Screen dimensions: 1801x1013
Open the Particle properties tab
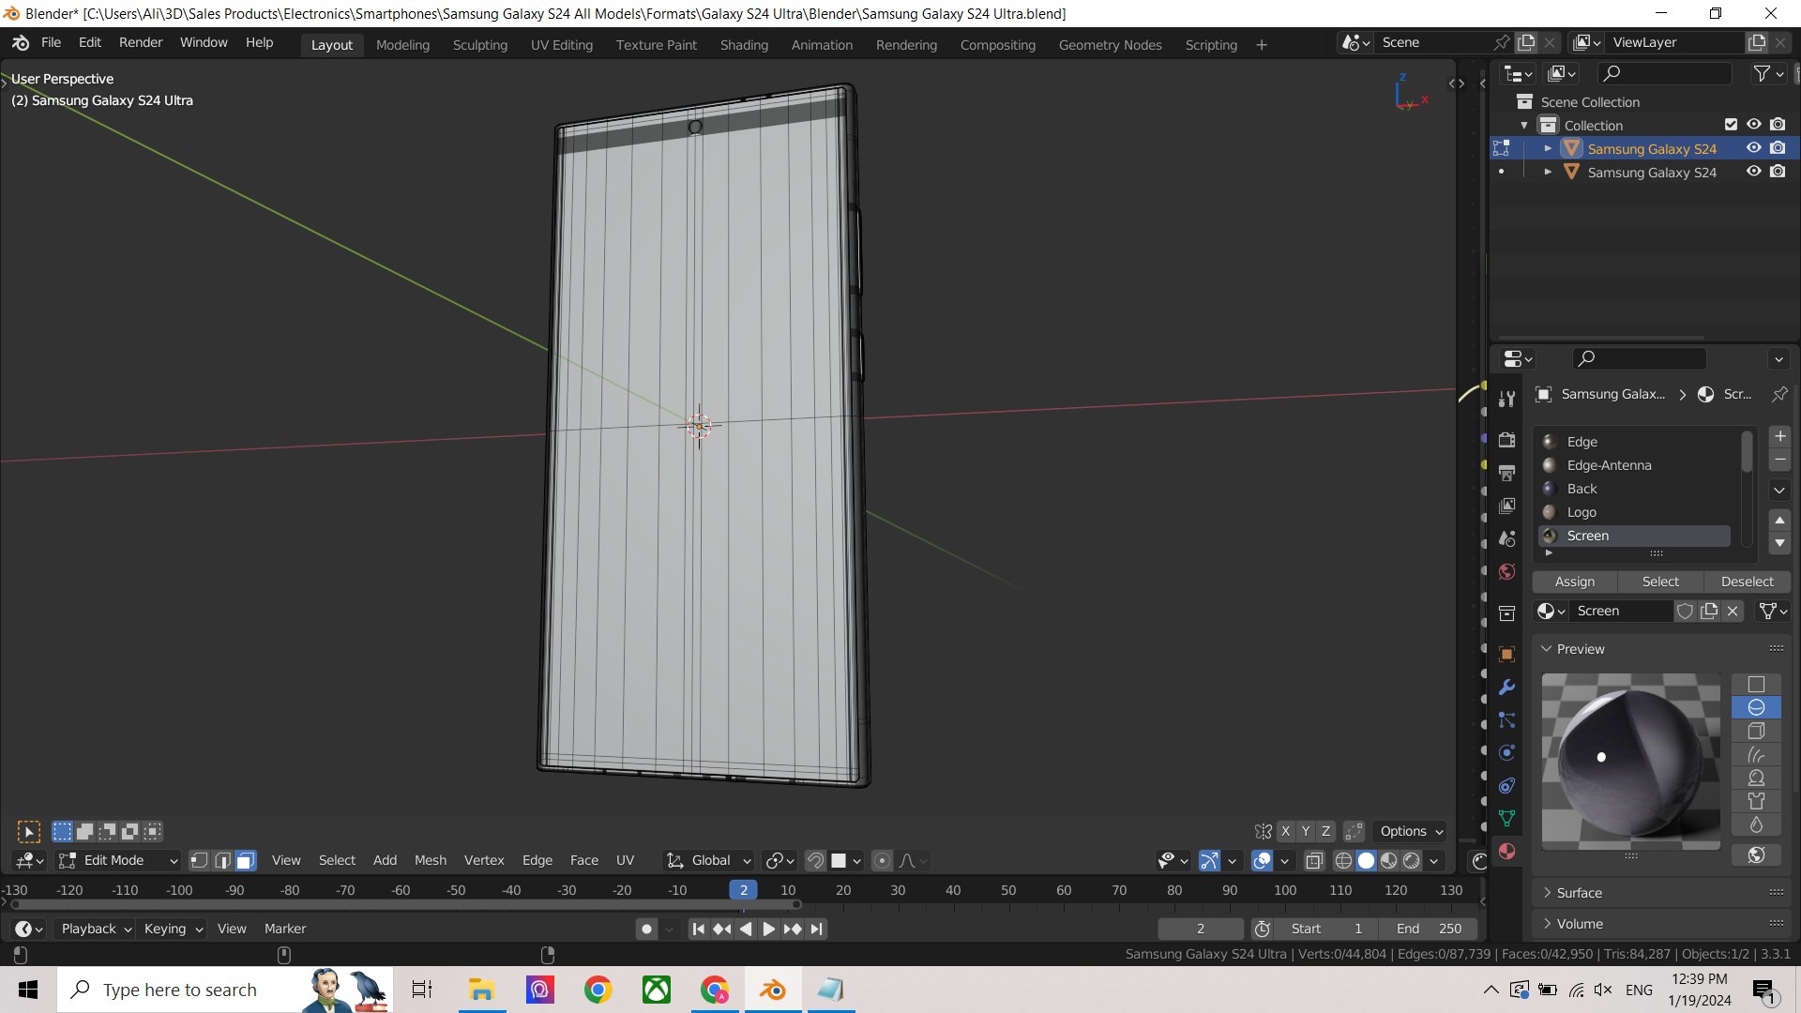coord(1506,719)
